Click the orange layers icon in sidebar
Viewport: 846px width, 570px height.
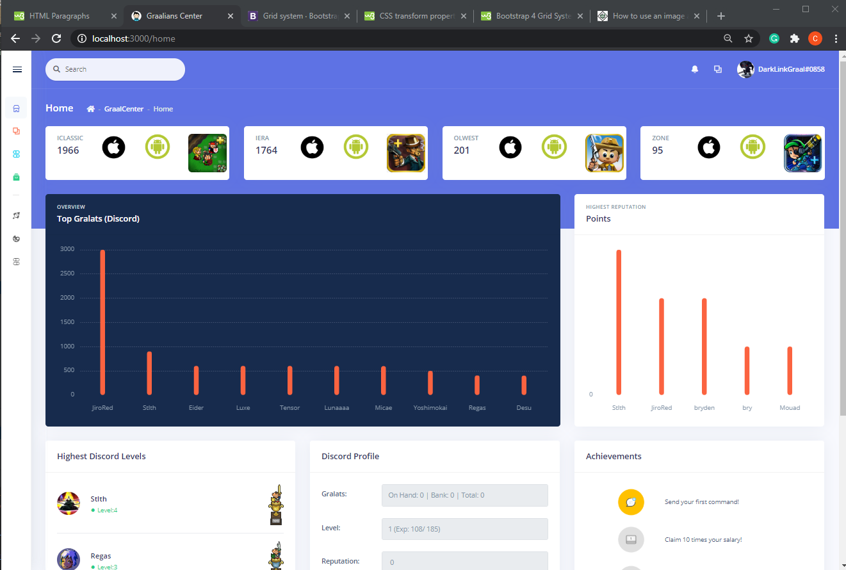(16, 131)
